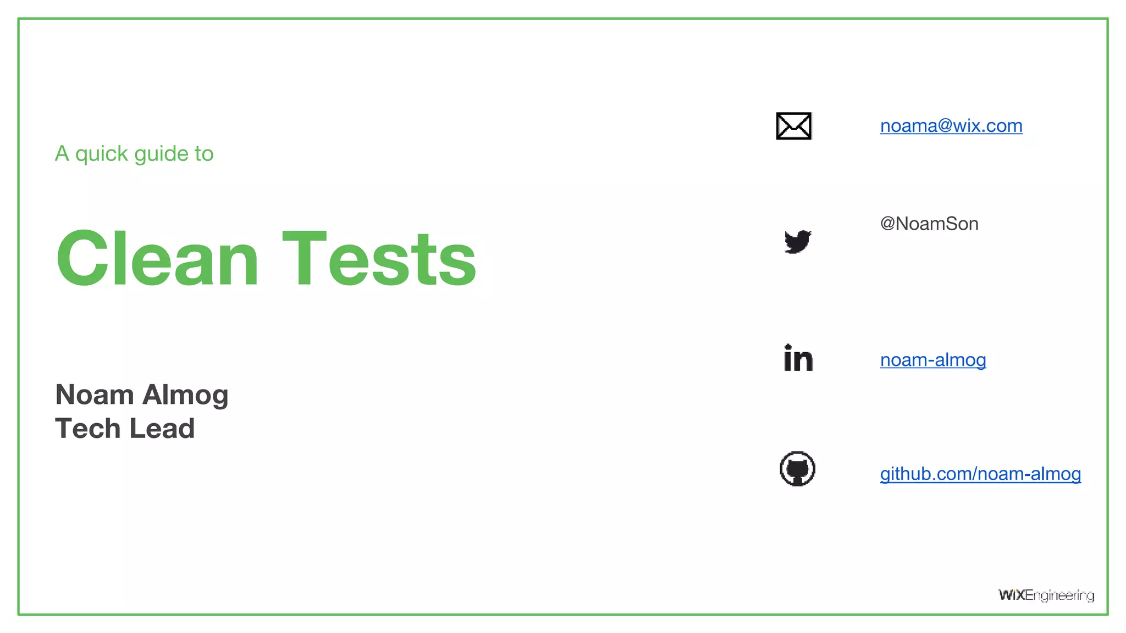
Task: Click the 'wix.com' part of email
Action: click(988, 126)
